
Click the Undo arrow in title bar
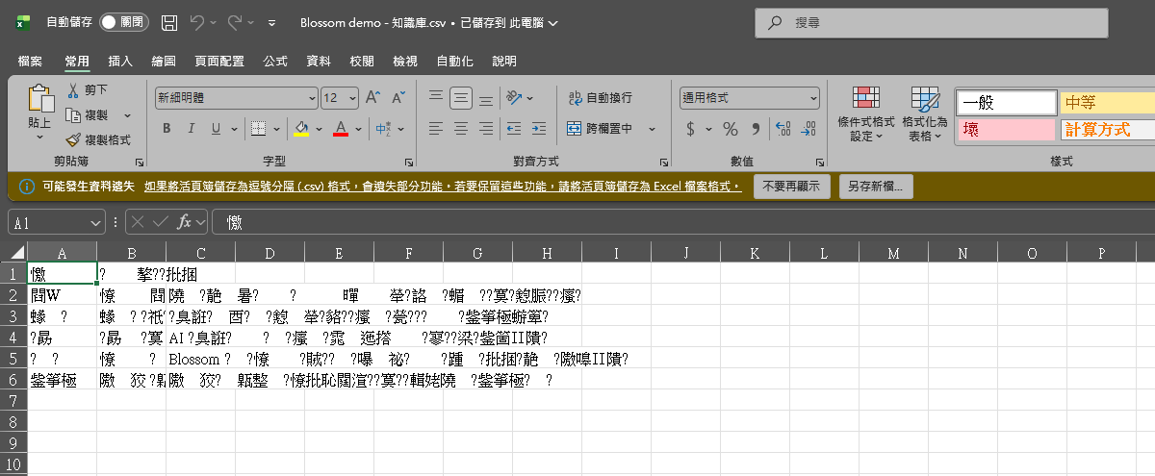click(x=197, y=22)
